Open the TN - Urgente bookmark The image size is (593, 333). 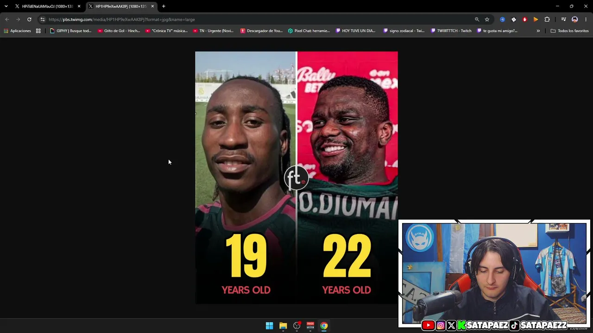pos(214,31)
